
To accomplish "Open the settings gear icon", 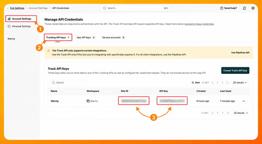I will 253,8.
